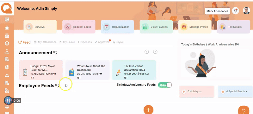Switch to My Attendance tab

click(x=45, y=42)
